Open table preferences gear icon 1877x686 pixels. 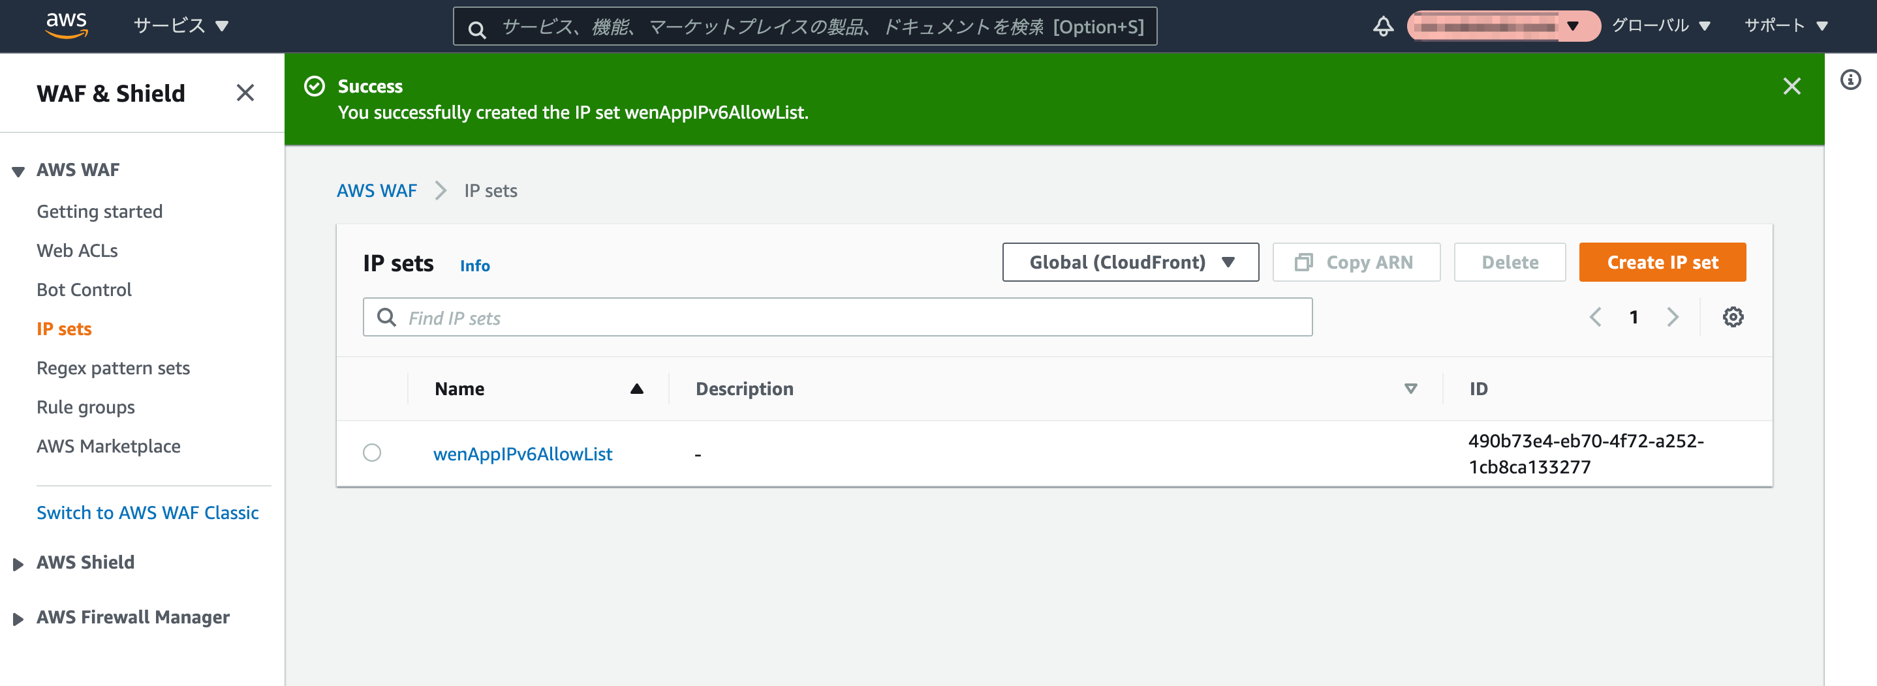click(x=1733, y=318)
